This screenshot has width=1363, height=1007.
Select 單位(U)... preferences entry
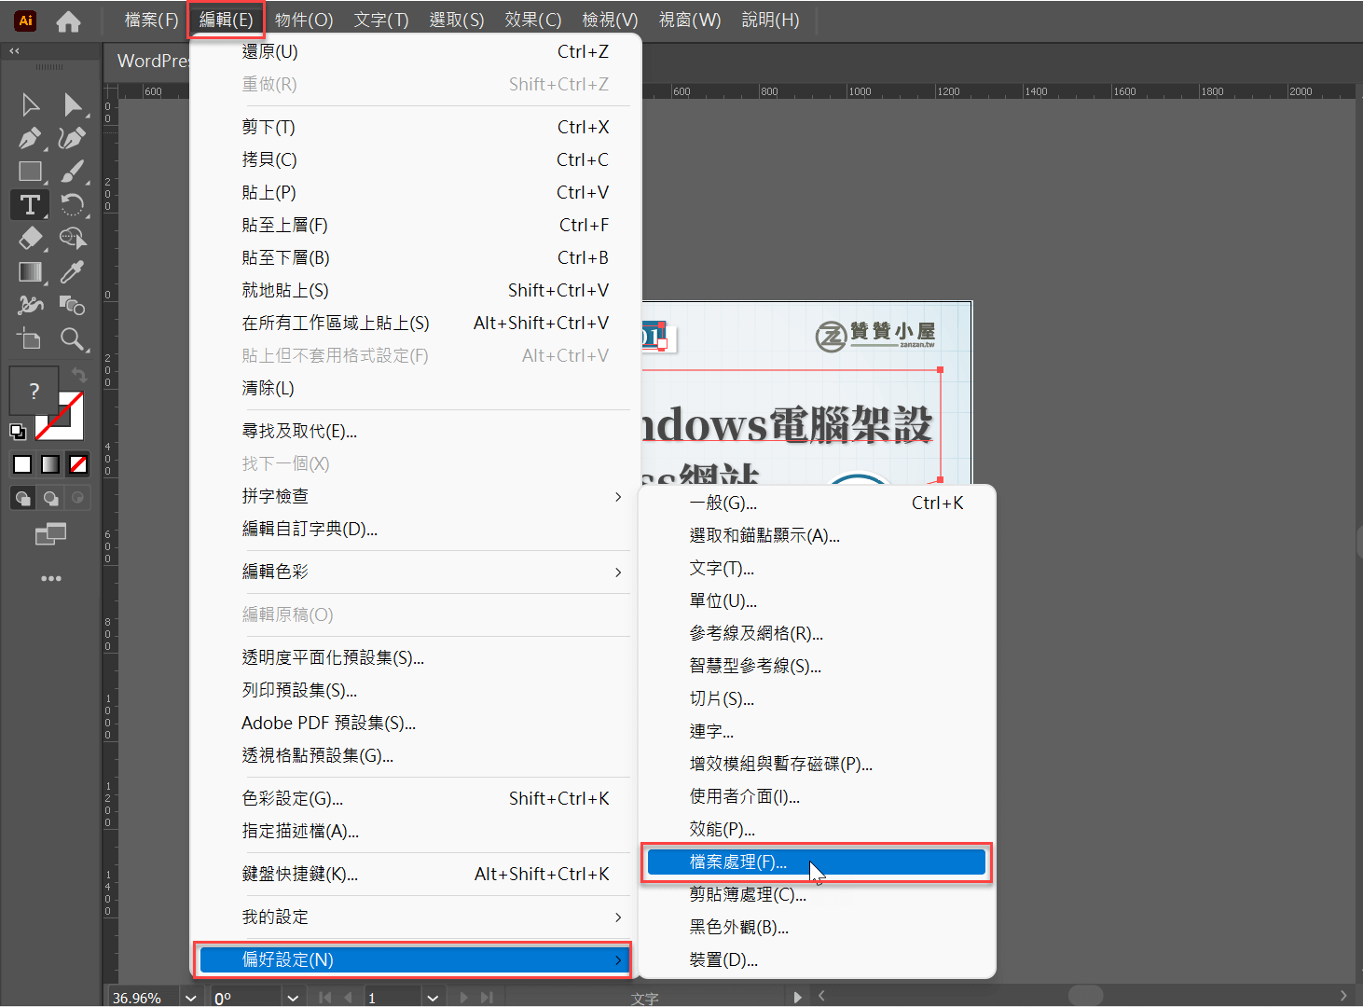point(817,600)
